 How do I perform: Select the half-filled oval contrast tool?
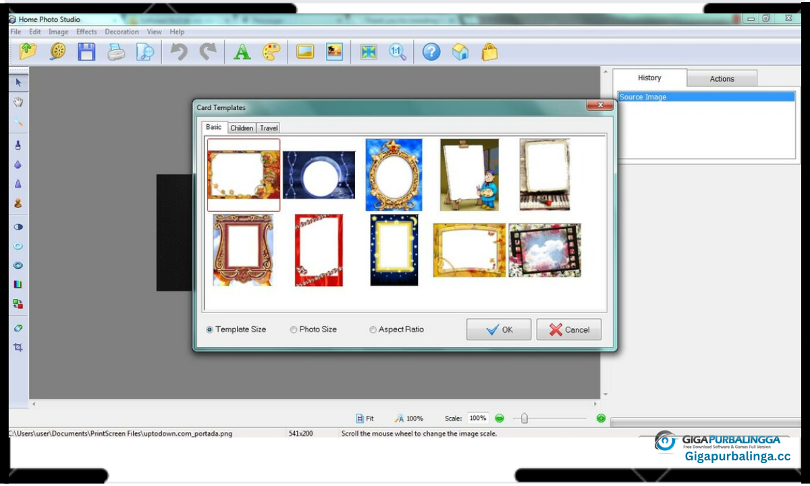click(18, 227)
